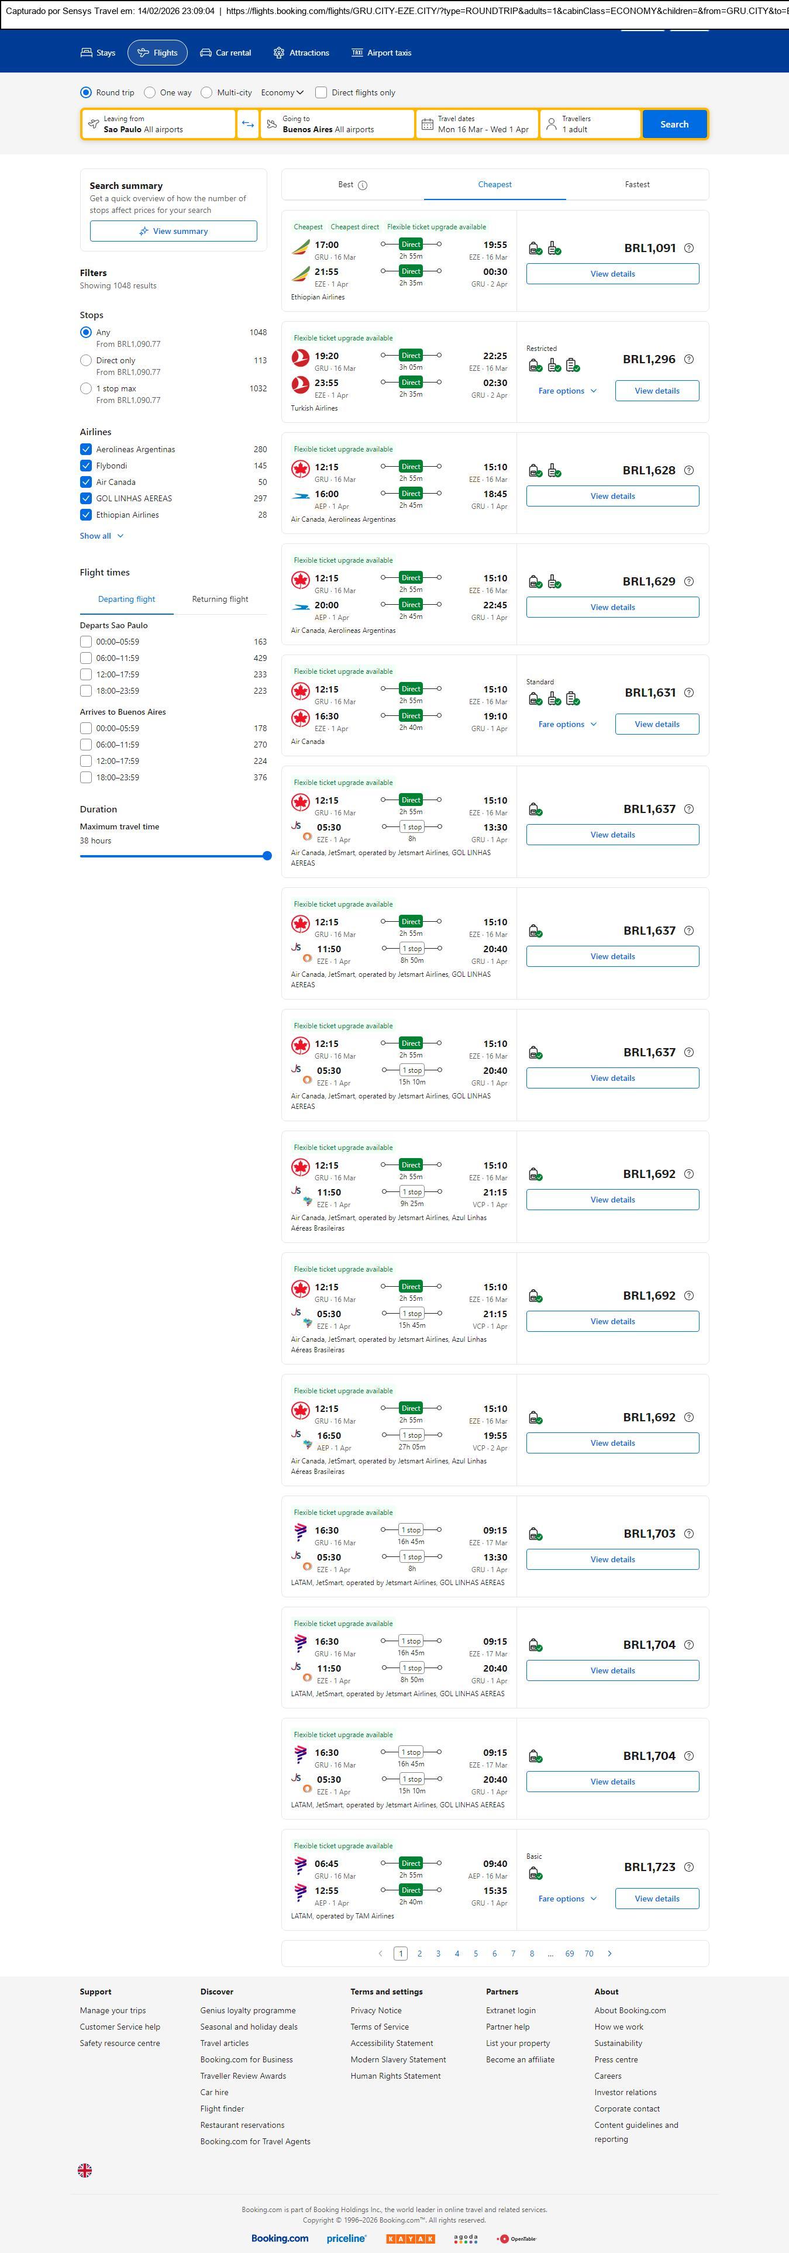Expand the Show all airlines list
The height and width of the screenshot is (2253, 789).
[x=101, y=536]
